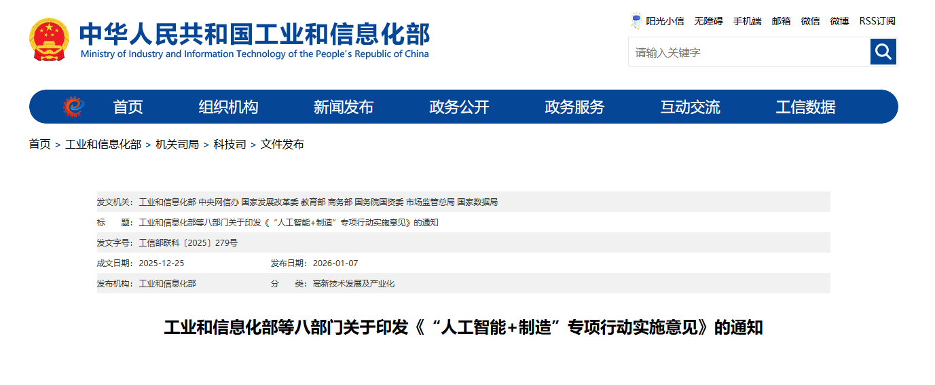Select 政务公开 from navigation bar
This screenshot has width=935, height=385.
459,107
